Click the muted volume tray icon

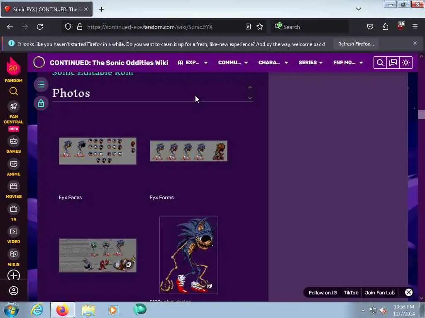(x=383, y=310)
